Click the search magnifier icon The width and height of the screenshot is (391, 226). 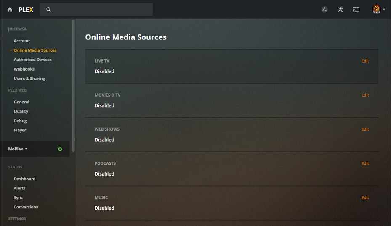click(x=49, y=10)
